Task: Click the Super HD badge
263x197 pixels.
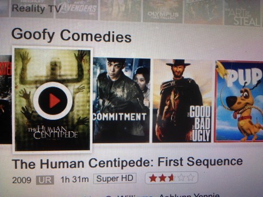Action: pyautogui.click(x=115, y=179)
